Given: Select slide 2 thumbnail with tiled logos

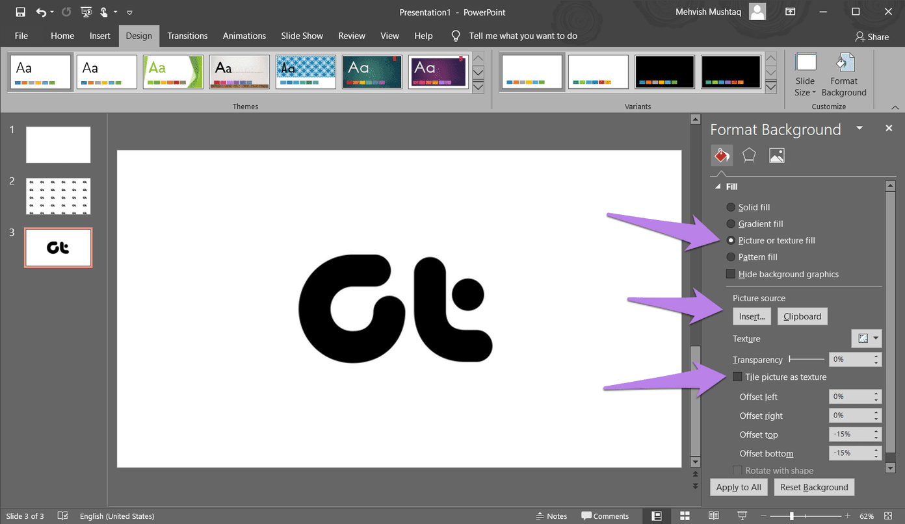Looking at the screenshot, I should click(59, 196).
